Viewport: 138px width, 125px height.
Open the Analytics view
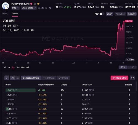120,14
